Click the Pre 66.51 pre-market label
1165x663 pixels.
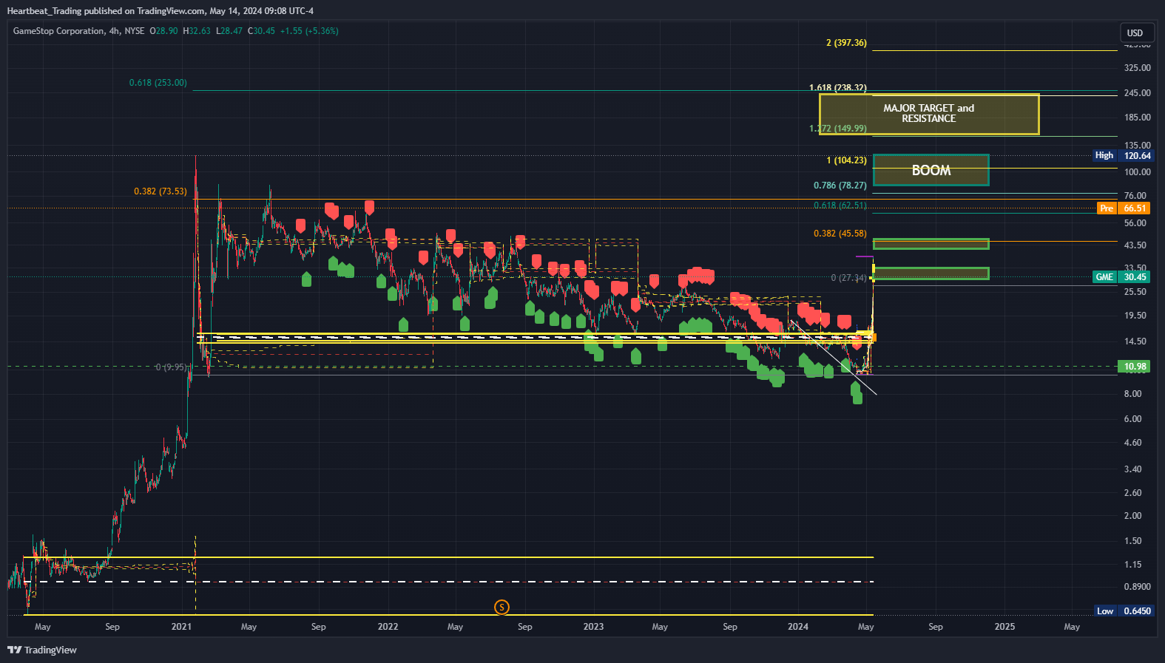1124,208
